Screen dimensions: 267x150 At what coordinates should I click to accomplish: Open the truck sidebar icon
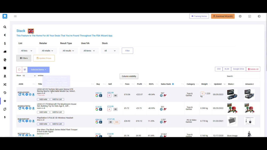pos(5,52)
